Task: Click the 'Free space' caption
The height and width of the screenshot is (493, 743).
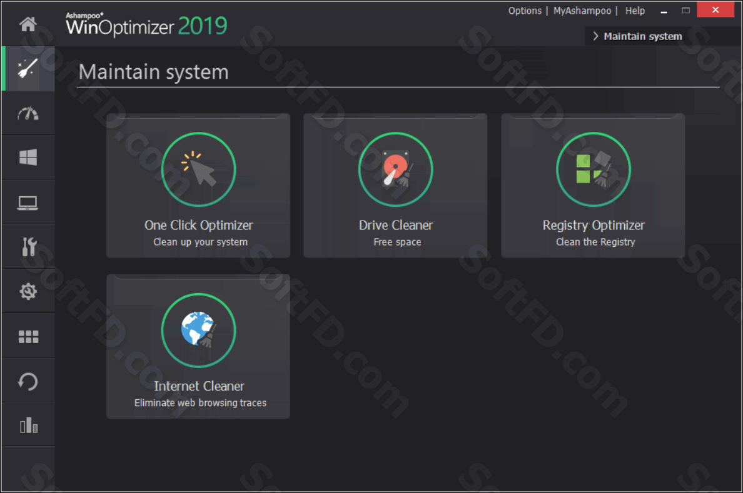Action: pyautogui.click(x=397, y=242)
